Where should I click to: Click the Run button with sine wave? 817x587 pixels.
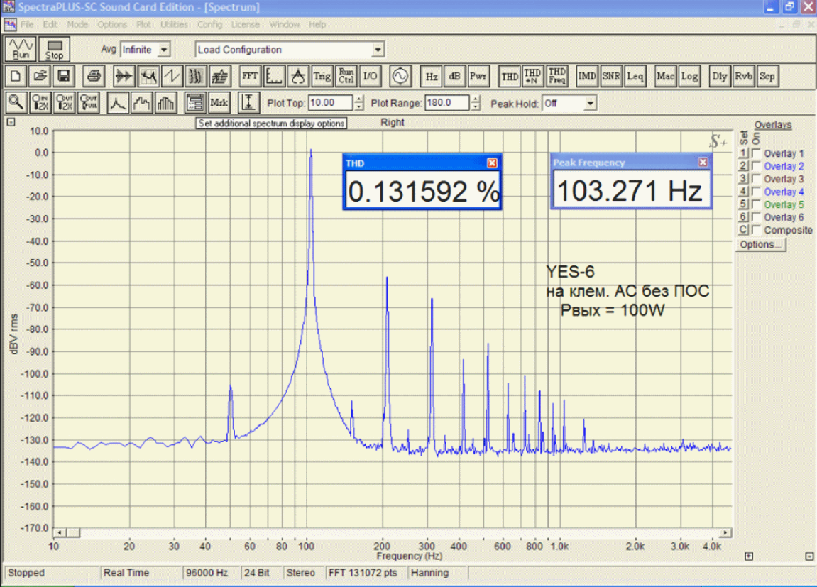pos(21,49)
